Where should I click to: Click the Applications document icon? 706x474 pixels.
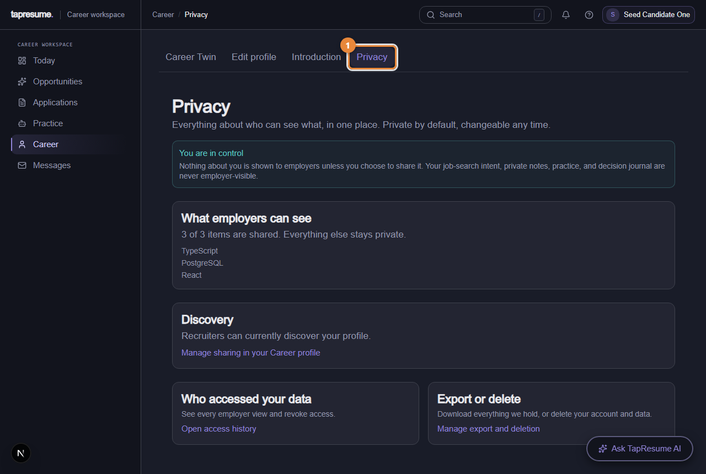(x=22, y=103)
